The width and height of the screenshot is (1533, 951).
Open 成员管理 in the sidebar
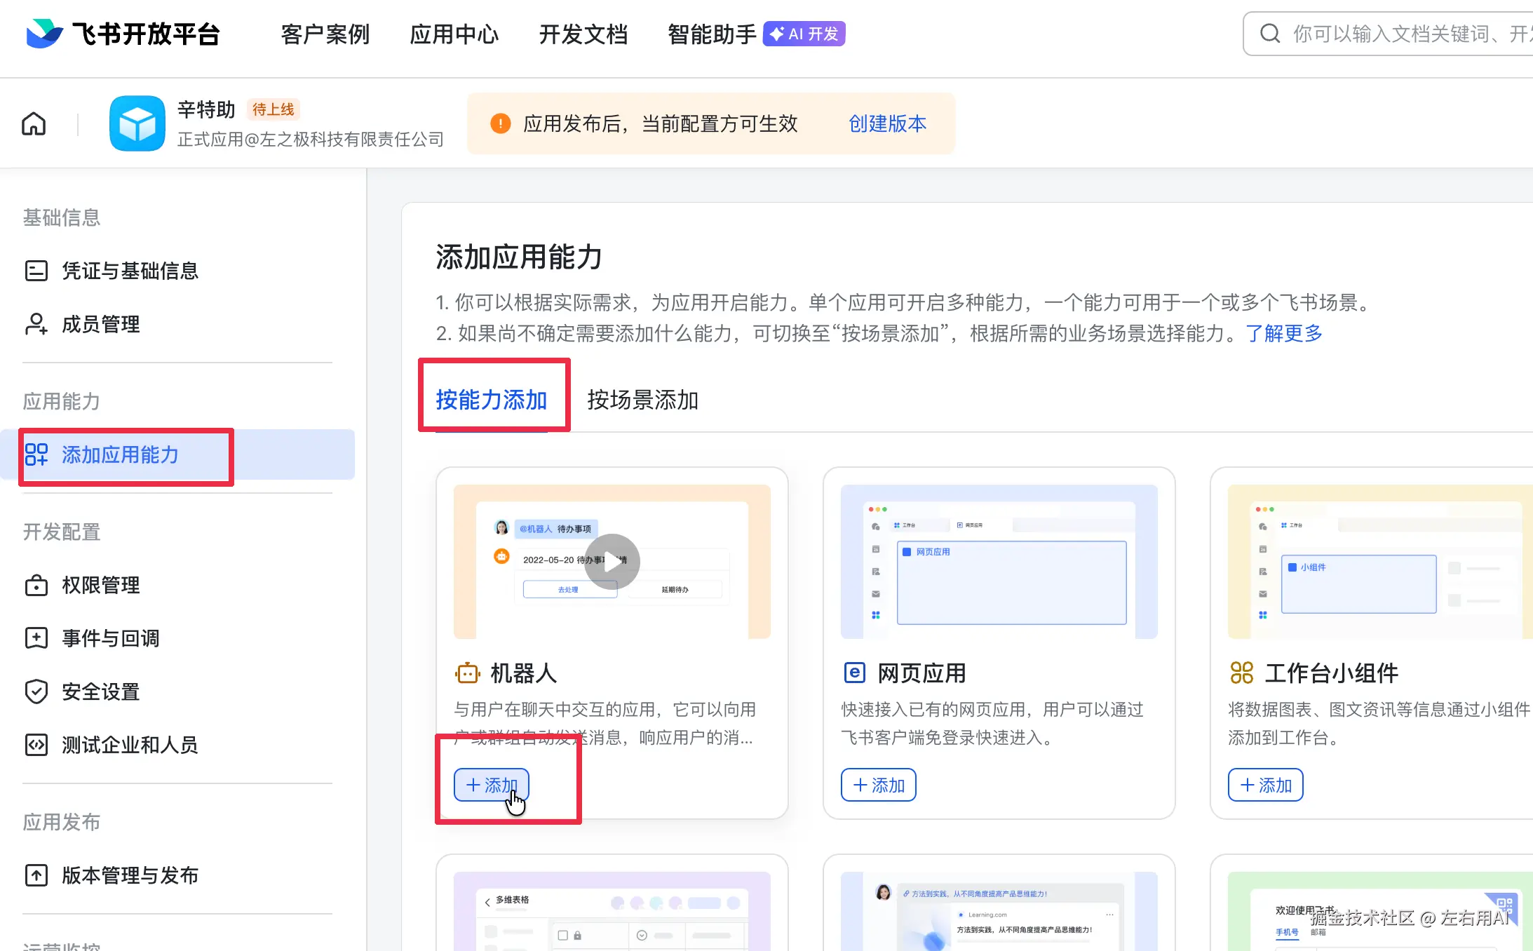[100, 324]
